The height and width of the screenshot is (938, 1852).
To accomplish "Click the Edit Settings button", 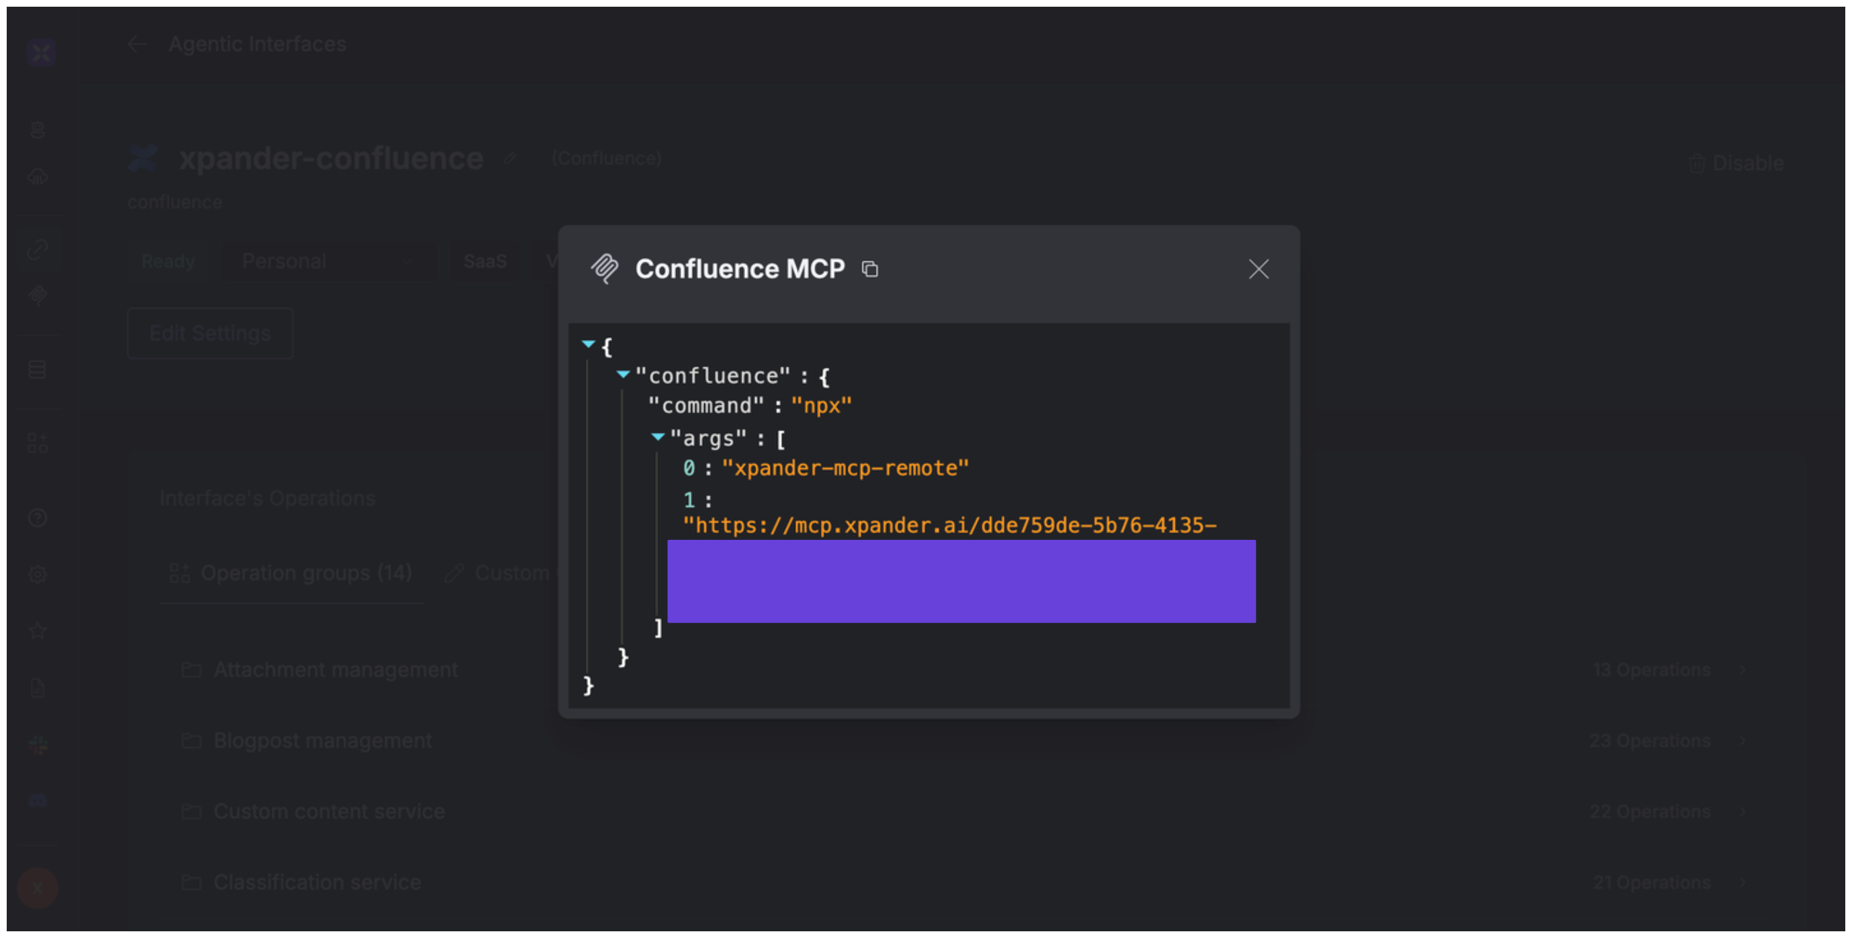I will coord(210,333).
